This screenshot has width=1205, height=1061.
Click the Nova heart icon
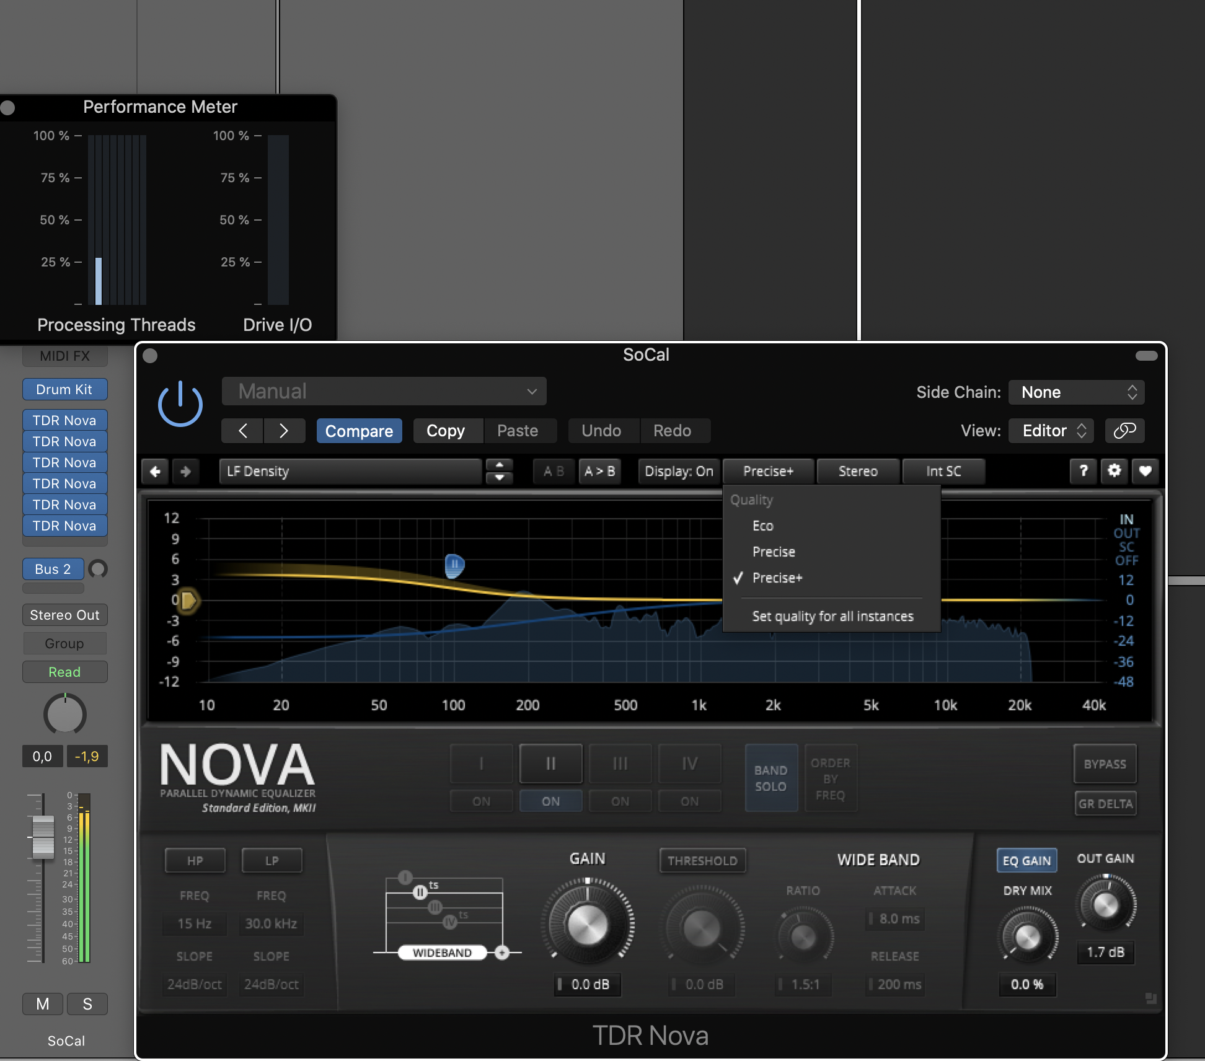tap(1145, 471)
